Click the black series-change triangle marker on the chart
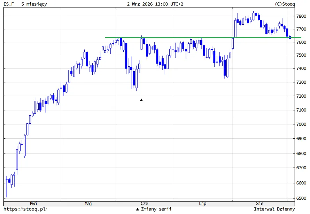Viewport: 310px width, 214px height. point(141,100)
